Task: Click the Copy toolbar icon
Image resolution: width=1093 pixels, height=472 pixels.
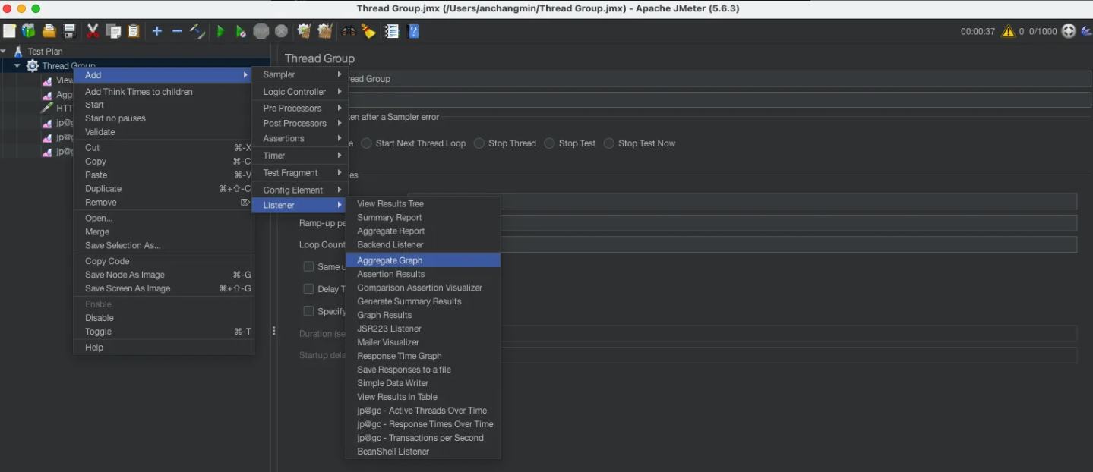Action: 113,31
